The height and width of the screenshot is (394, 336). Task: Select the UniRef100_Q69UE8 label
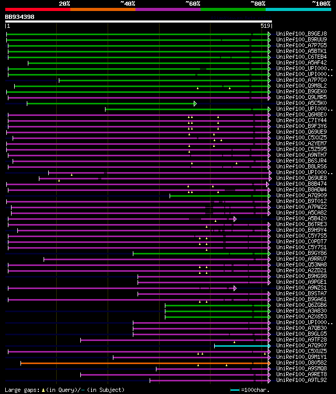(301, 178)
